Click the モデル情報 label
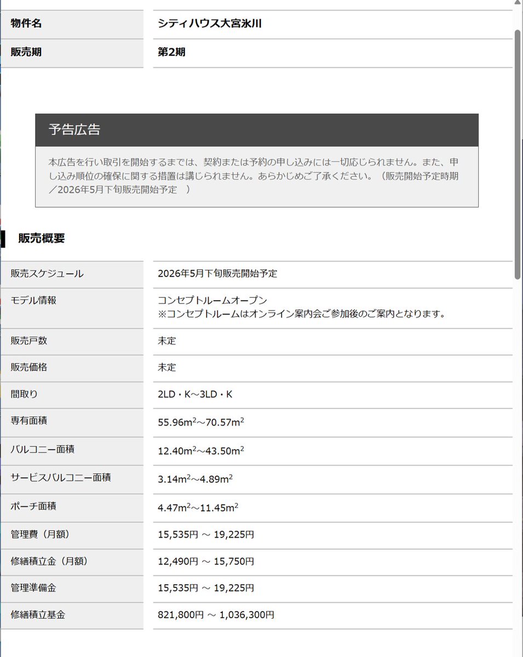Image resolution: width=523 pixels, height=657 pixels. (33, 300)
